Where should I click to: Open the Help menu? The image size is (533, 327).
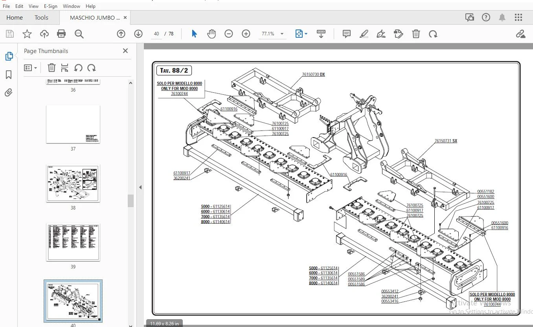point(90,6)
